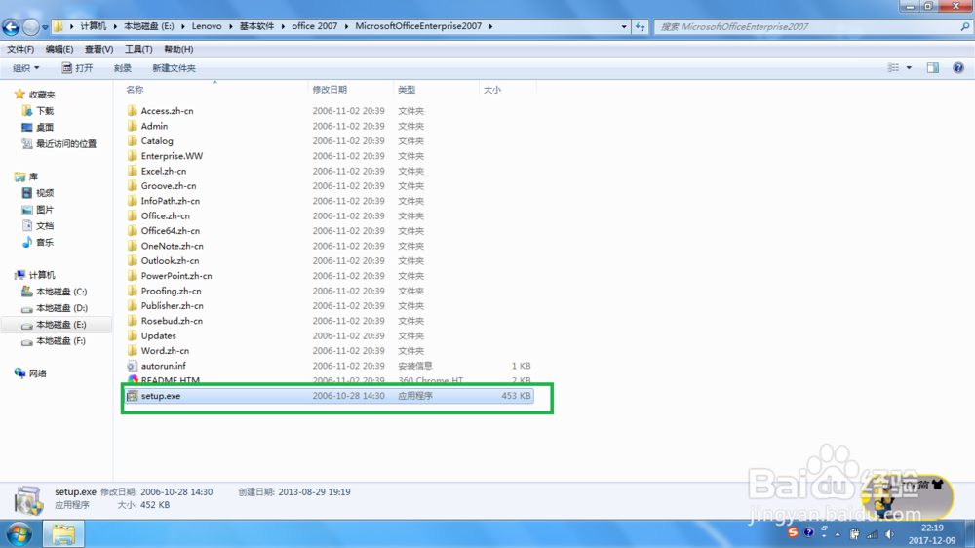Select the OneNote.zh-cn folder icon

coord(132,246)
